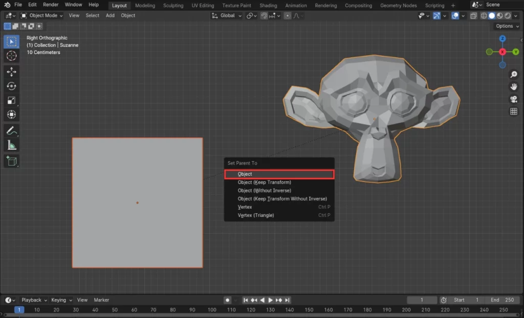Expand the Options dropdown
The height and width of the screenshot is (318, 524).
click(507, 26)
